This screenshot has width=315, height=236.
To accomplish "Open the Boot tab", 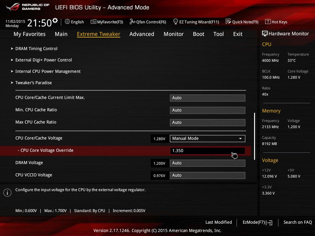I will 198,34.
